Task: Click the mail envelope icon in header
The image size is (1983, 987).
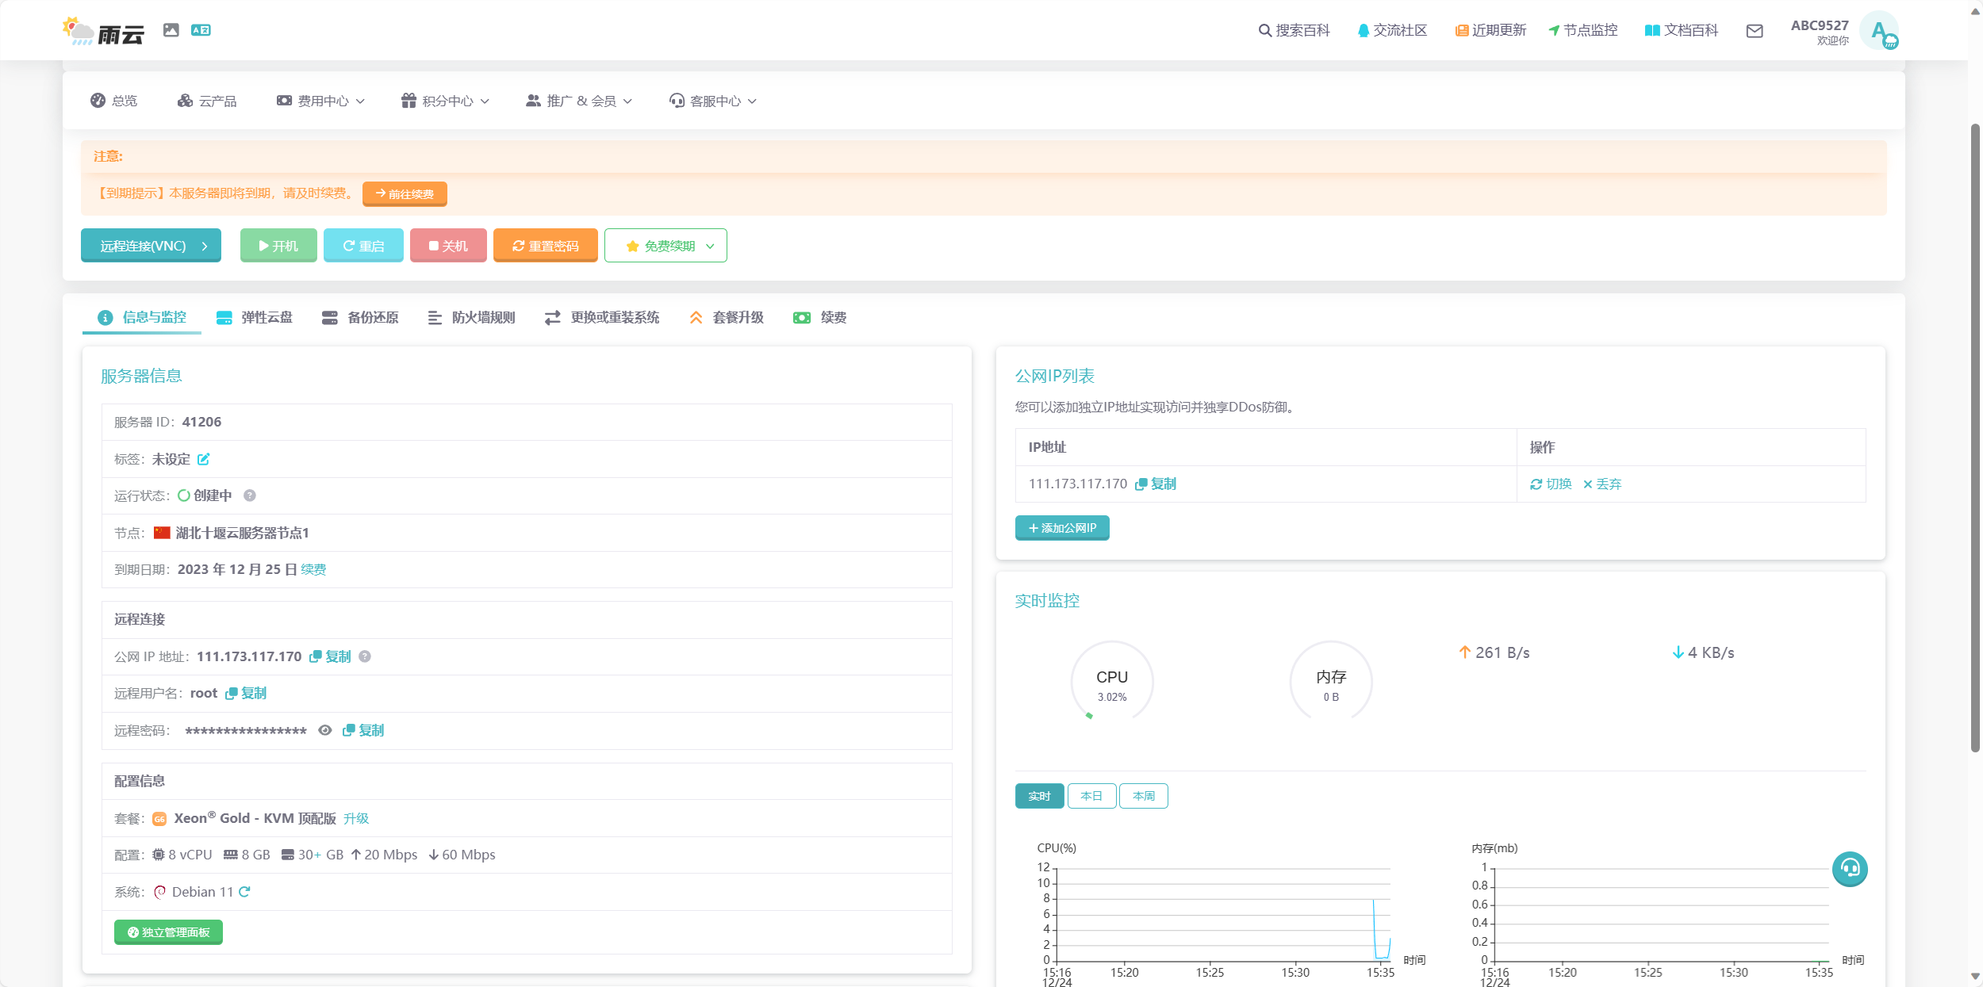Action: coord(1755,31)
